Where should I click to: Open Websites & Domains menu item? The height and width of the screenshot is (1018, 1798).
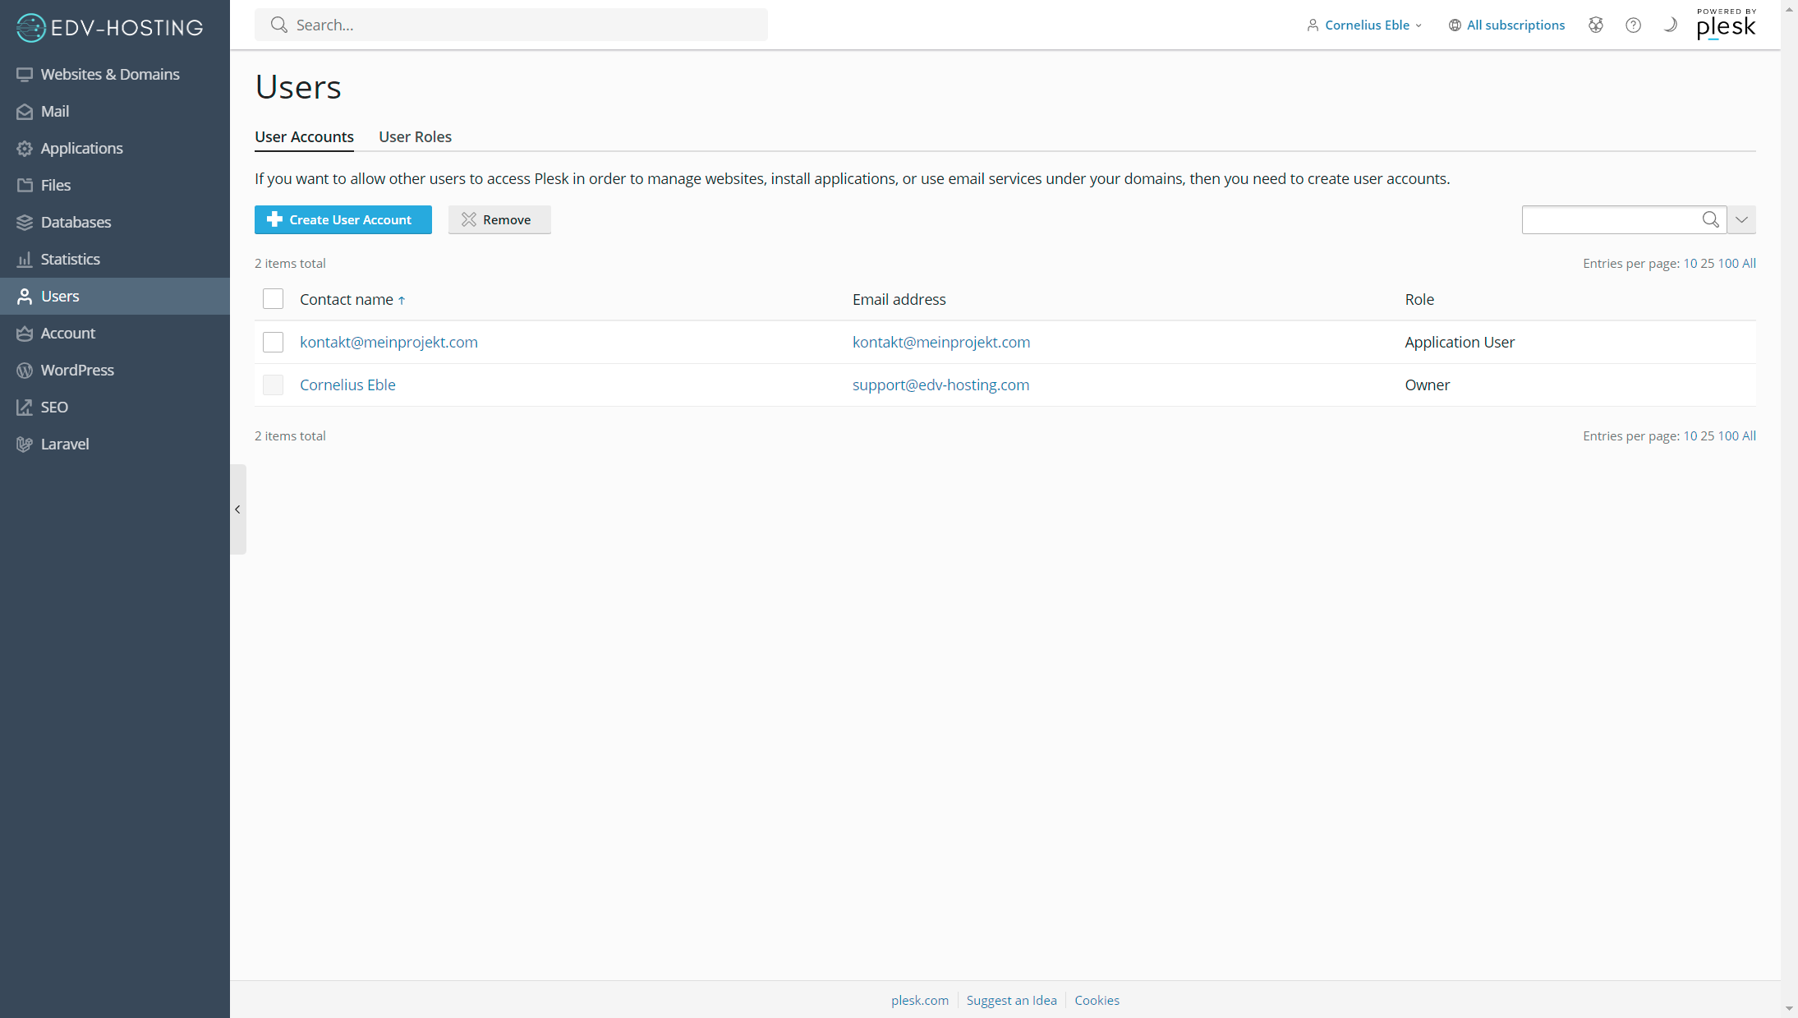click(110, 74)
